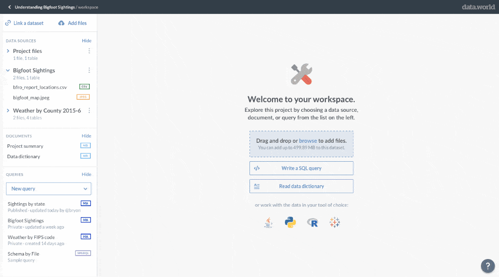
Task: Hide the Queries section
Action: (86, 175)
